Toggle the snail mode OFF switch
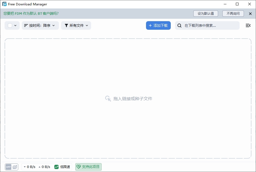Viewport: 256px width, 172px height. click(x=12, y=167)
